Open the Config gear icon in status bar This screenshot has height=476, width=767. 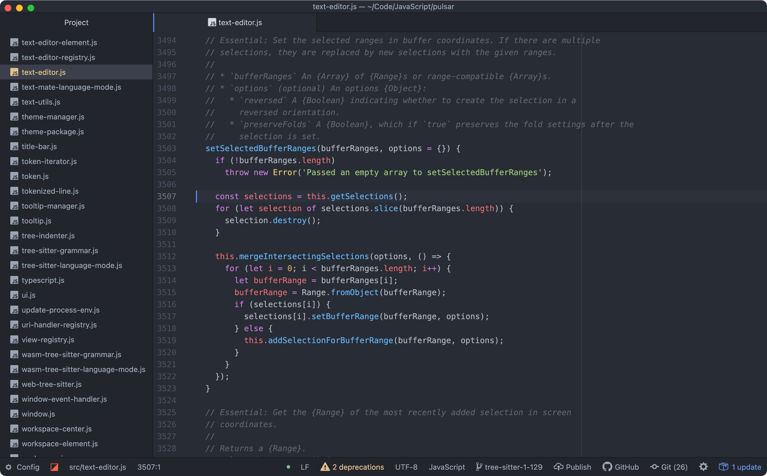[x=9, y=467]
